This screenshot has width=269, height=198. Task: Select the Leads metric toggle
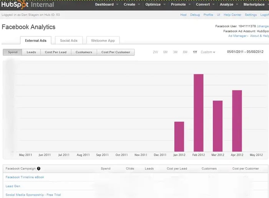point(31,52)
